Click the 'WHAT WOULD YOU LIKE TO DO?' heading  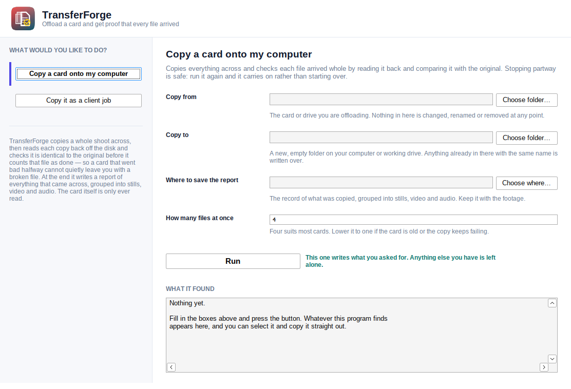58,50
